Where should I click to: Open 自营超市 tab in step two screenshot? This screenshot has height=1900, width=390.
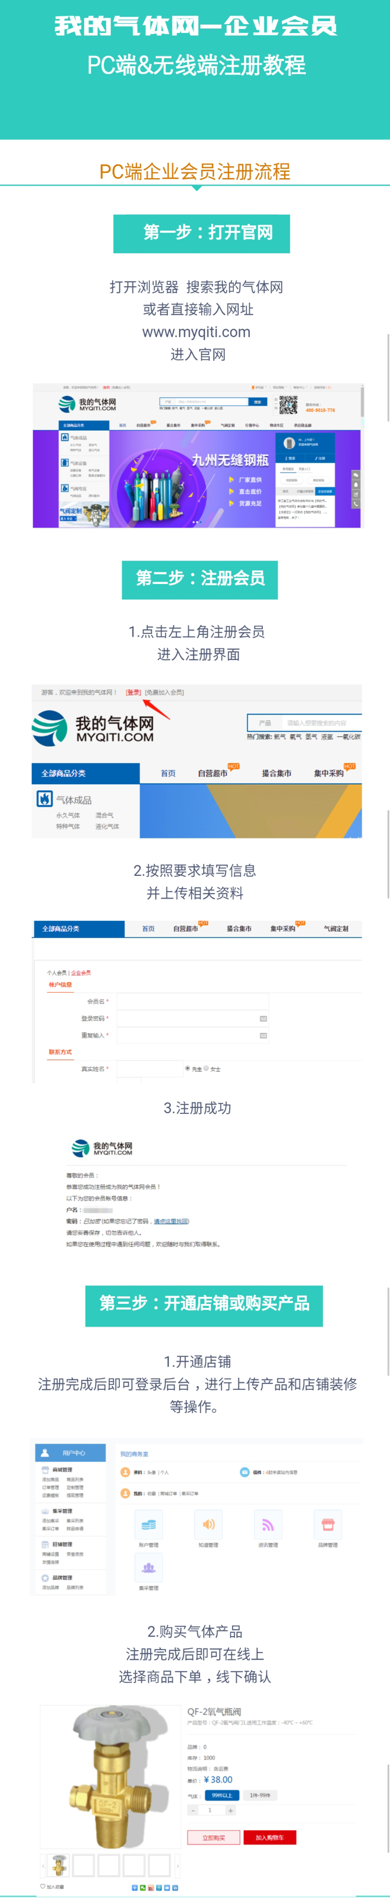pos(212,773)
